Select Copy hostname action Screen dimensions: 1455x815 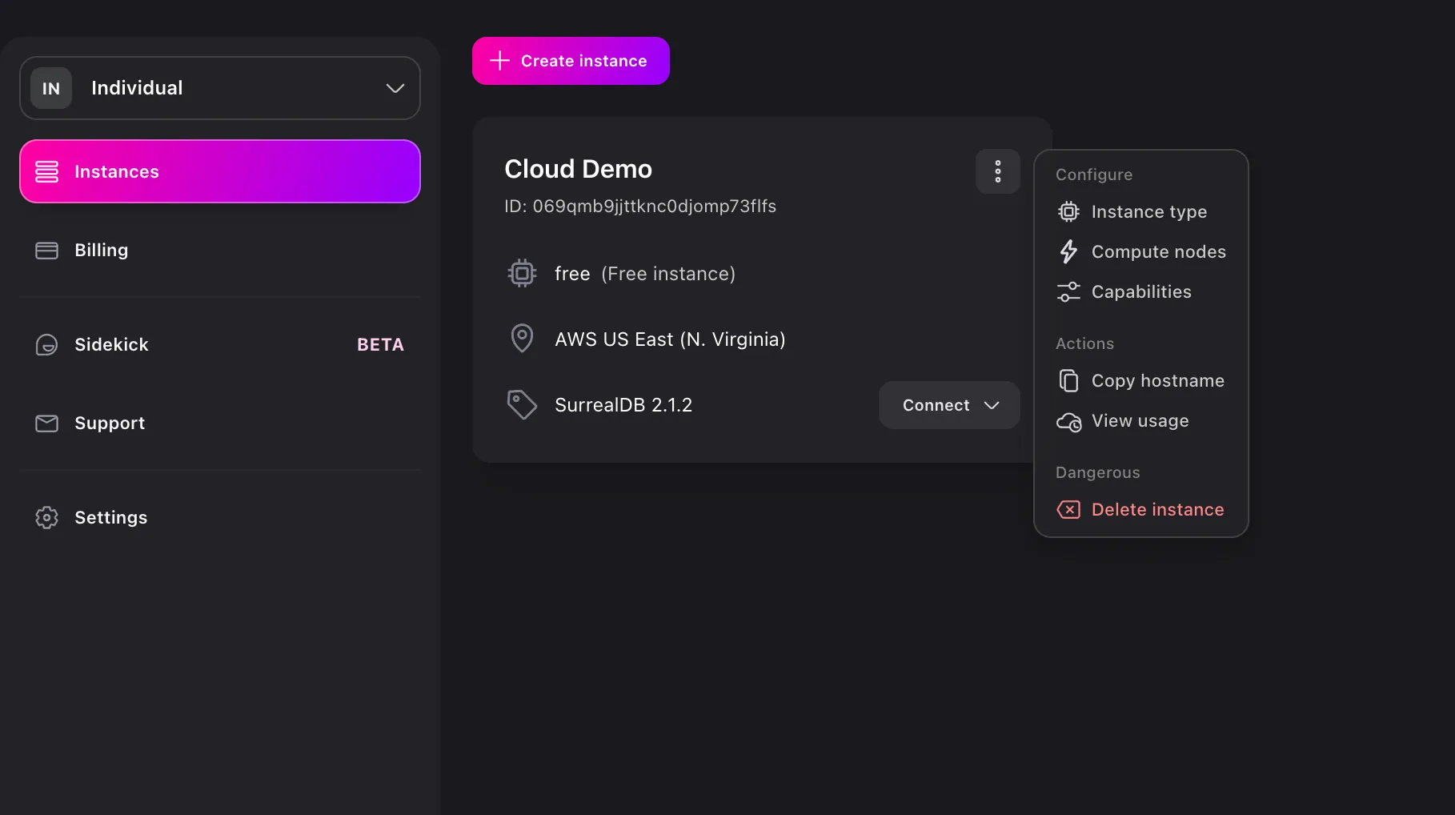pos(1140,381)
